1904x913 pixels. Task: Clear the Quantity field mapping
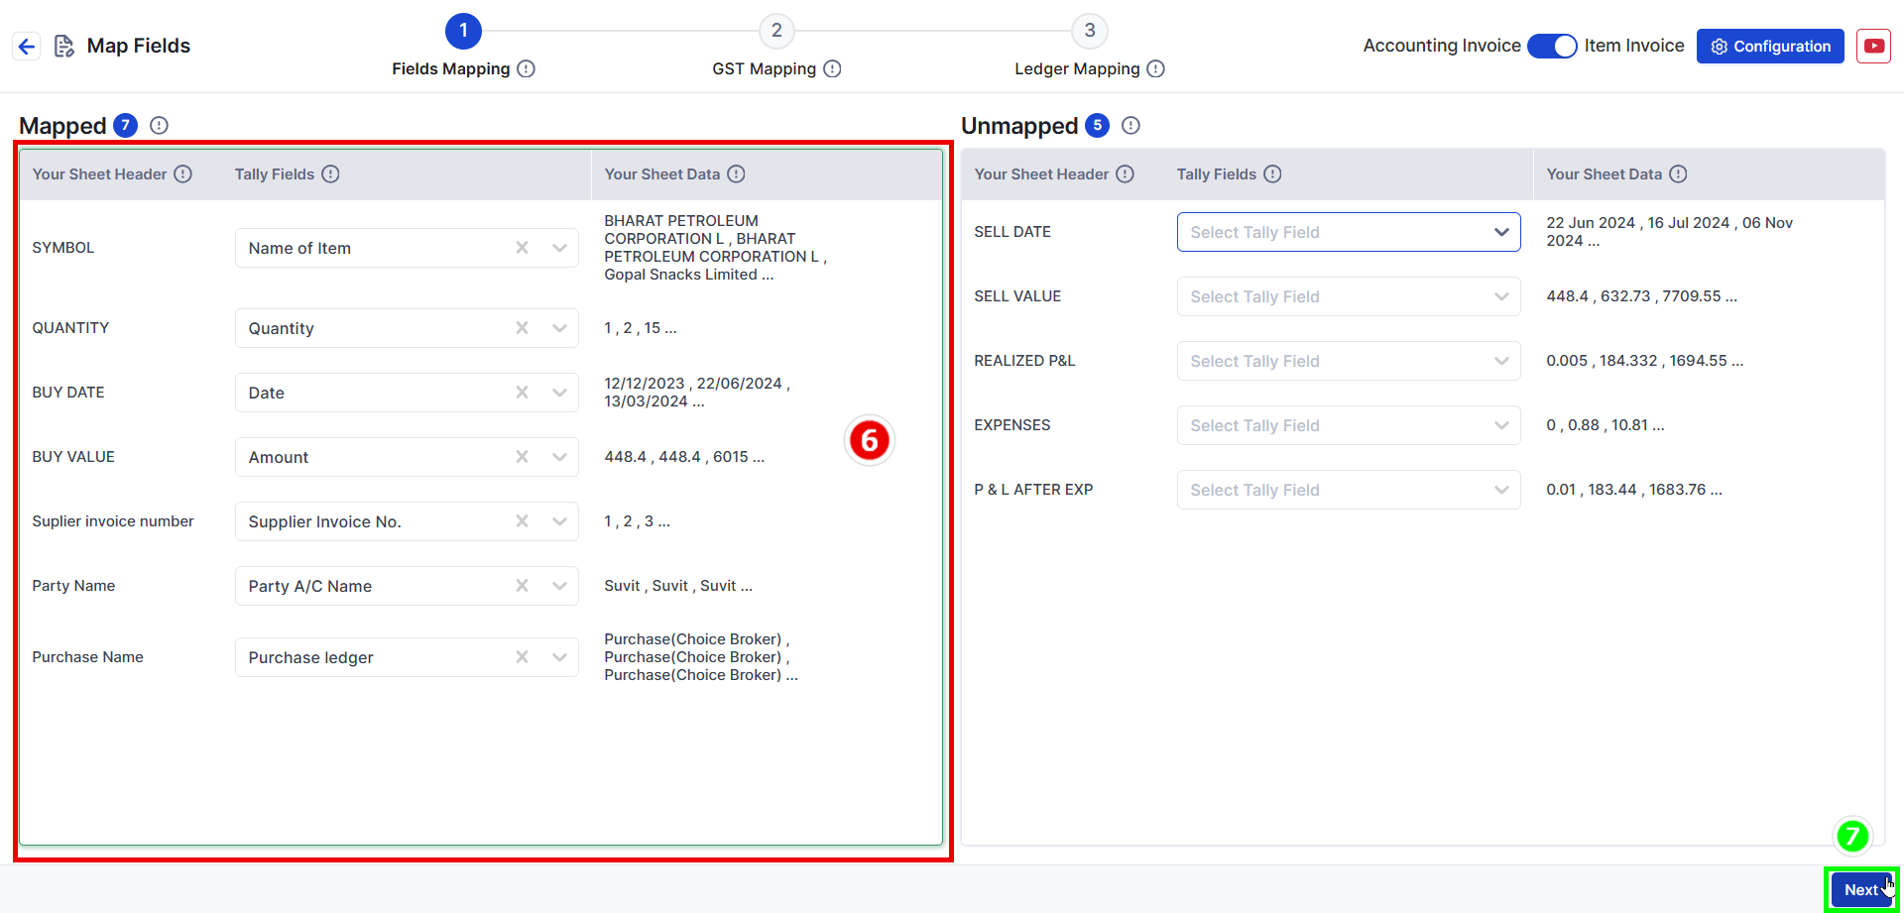[x=522, y=328]
